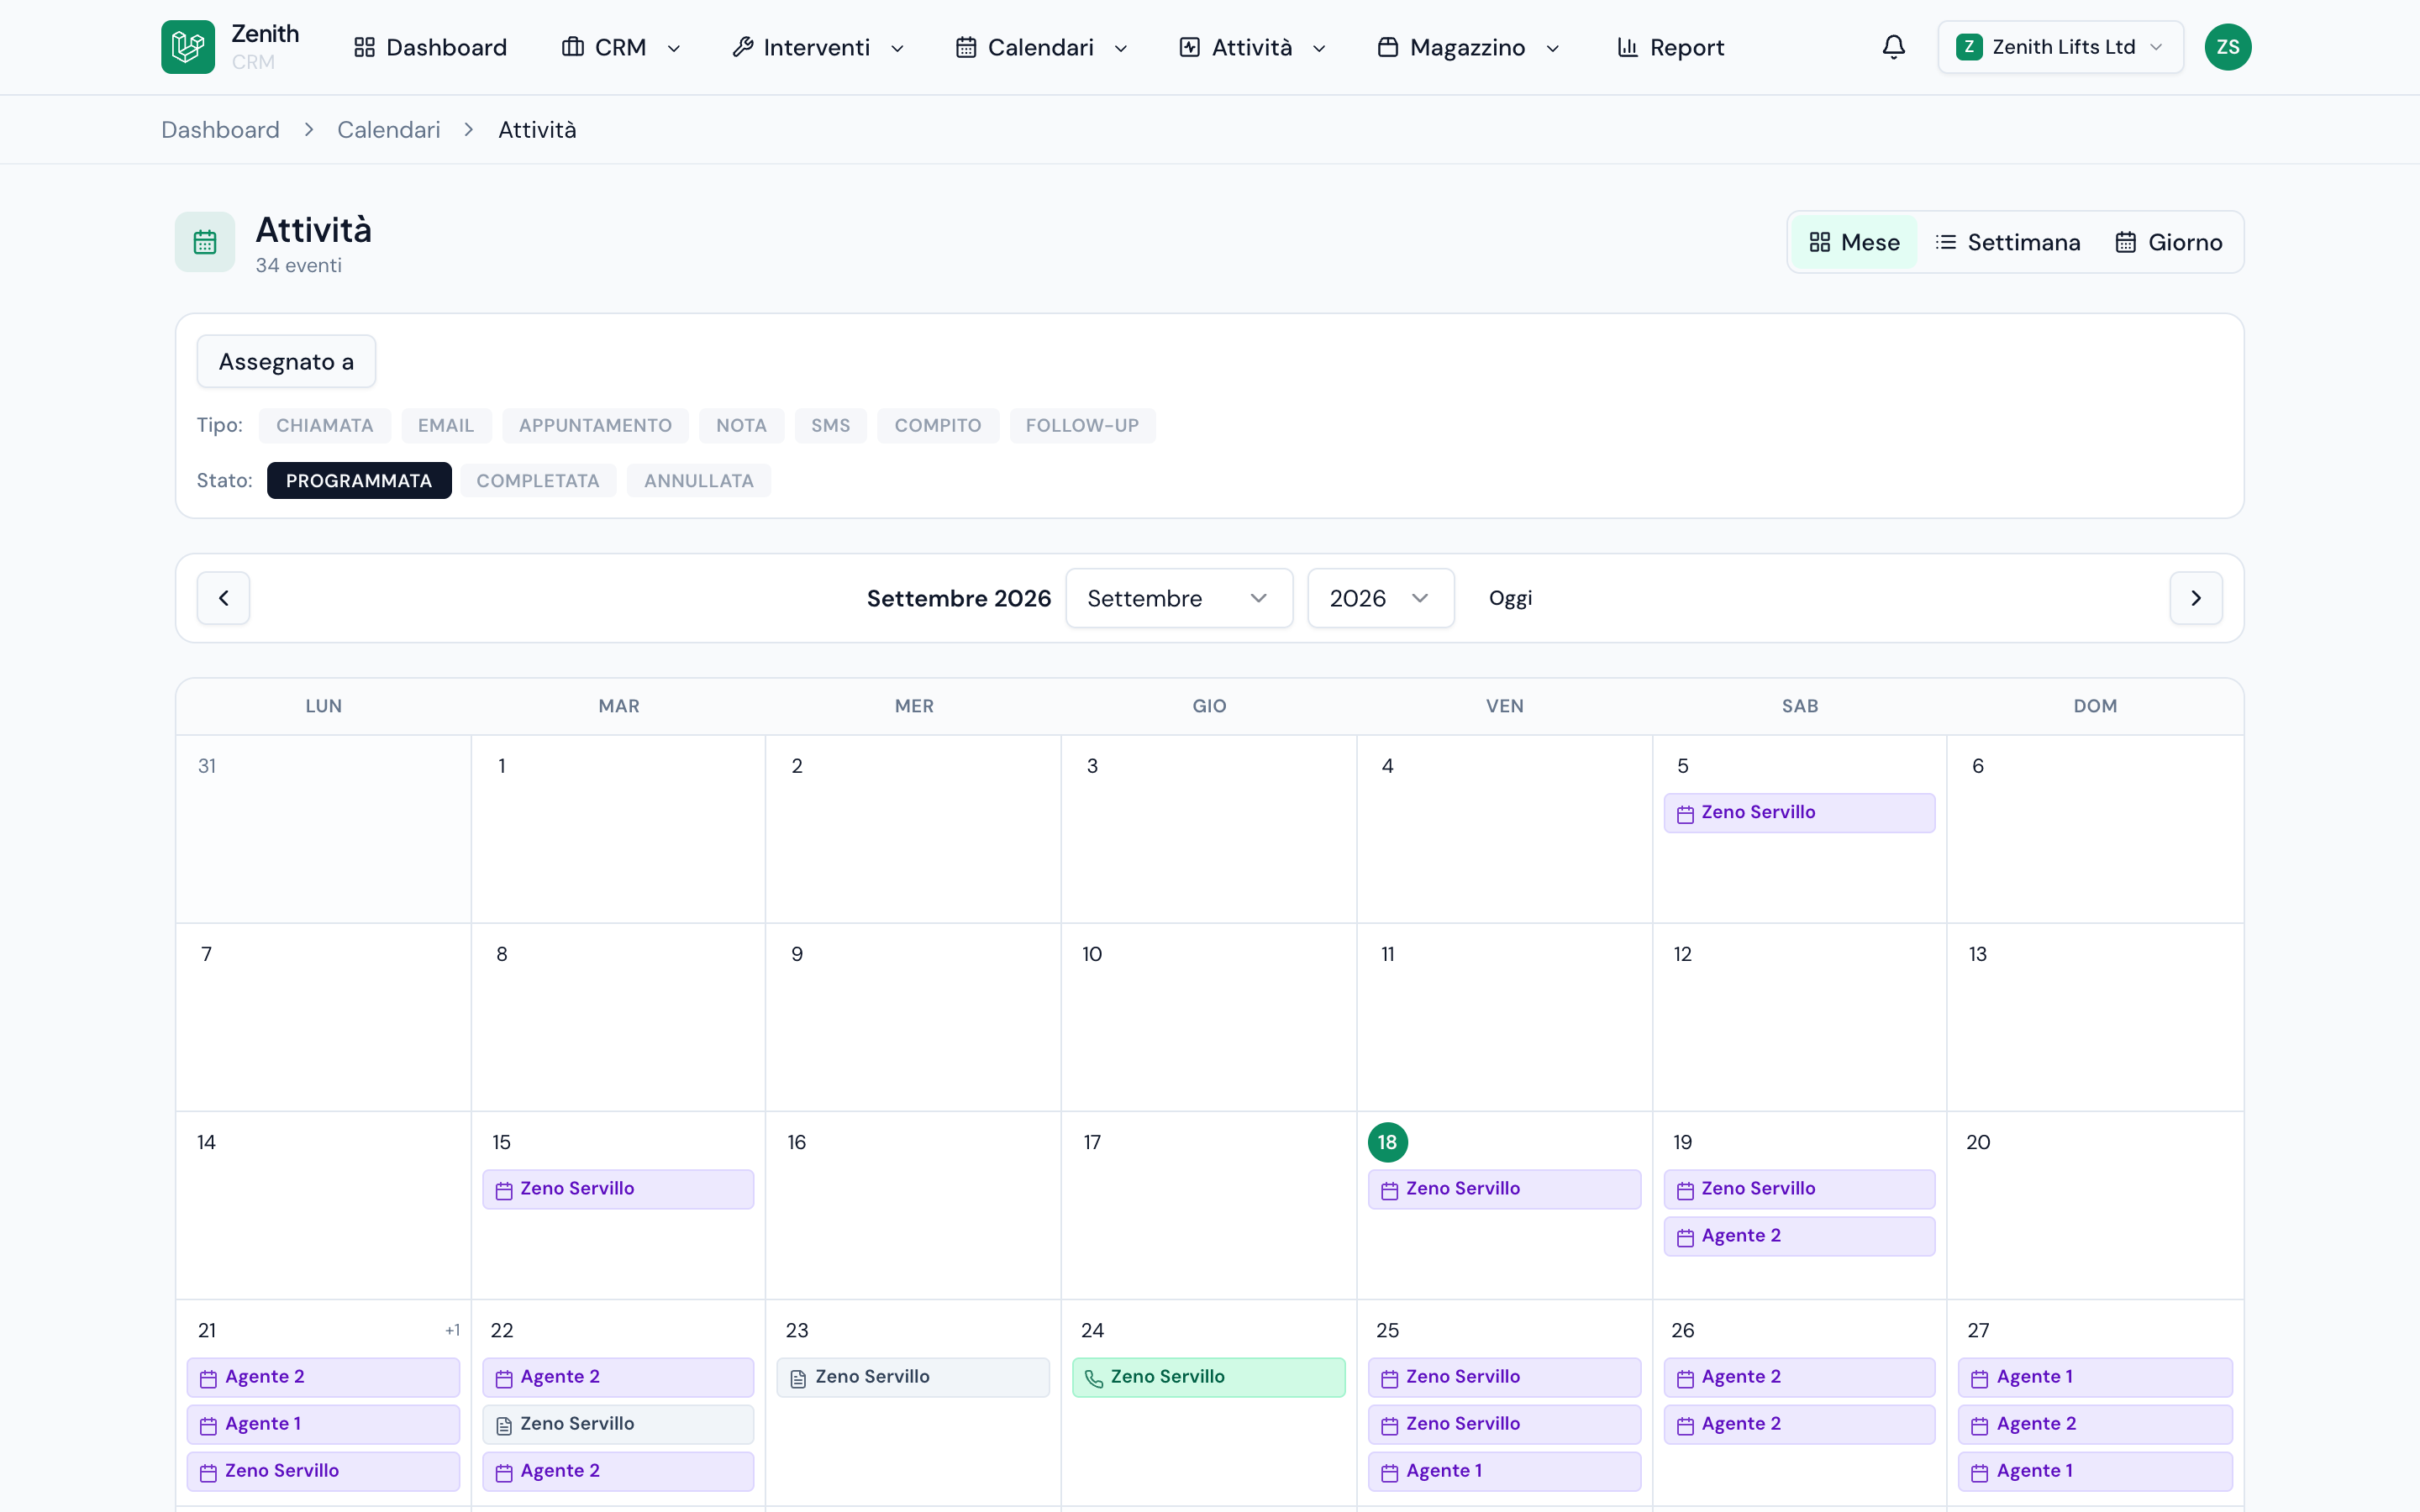Jump to today with Oggi
The image size is (2420, 1512).
[x=1510, y=598]
